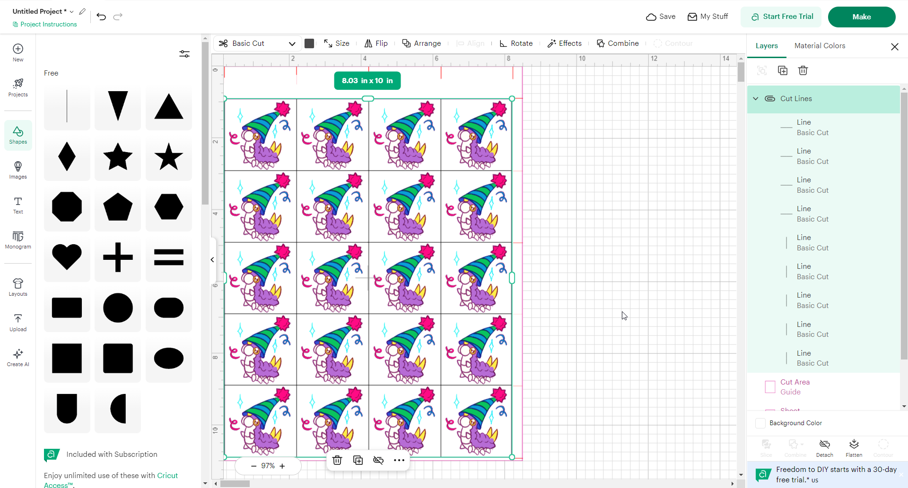The width and height of the screenshot is (908, 488).
Task: Open the Shapes panel in the sidebar
Action: (x=18, y=135)
